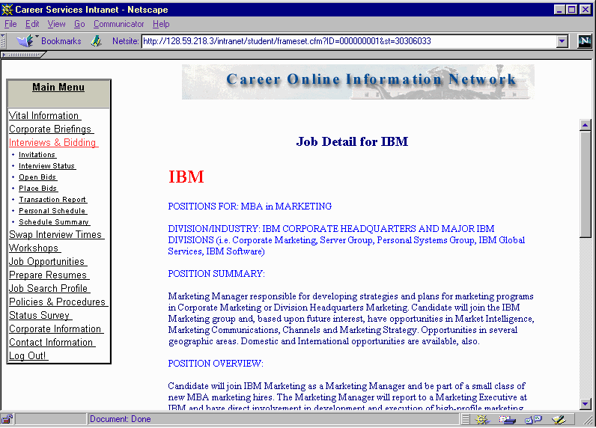Image resolution: width=596 pixels, height=428 pixels.
Task: Open the Schedule Summary link
Action: pos(54,221)
